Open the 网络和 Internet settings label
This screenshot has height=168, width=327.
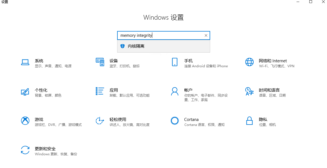273,61
